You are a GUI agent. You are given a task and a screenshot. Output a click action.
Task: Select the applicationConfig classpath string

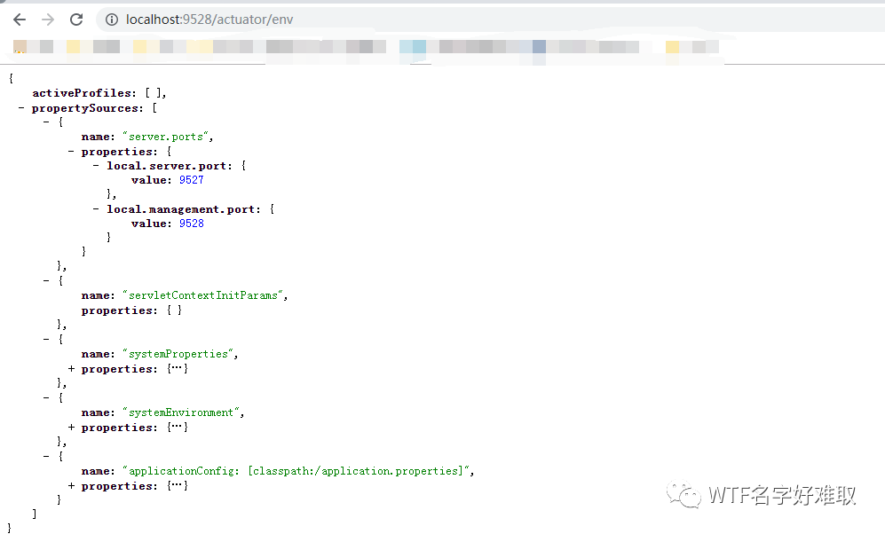296,471
